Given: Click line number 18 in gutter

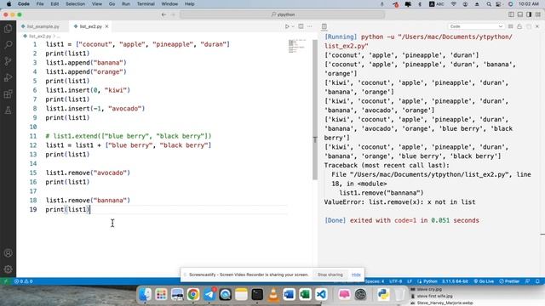Looking at the screenshot, I should click(x=33, y=201).
